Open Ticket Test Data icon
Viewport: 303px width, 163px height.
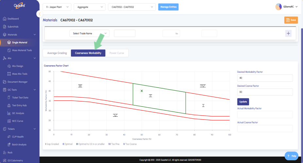pos(9,97)
